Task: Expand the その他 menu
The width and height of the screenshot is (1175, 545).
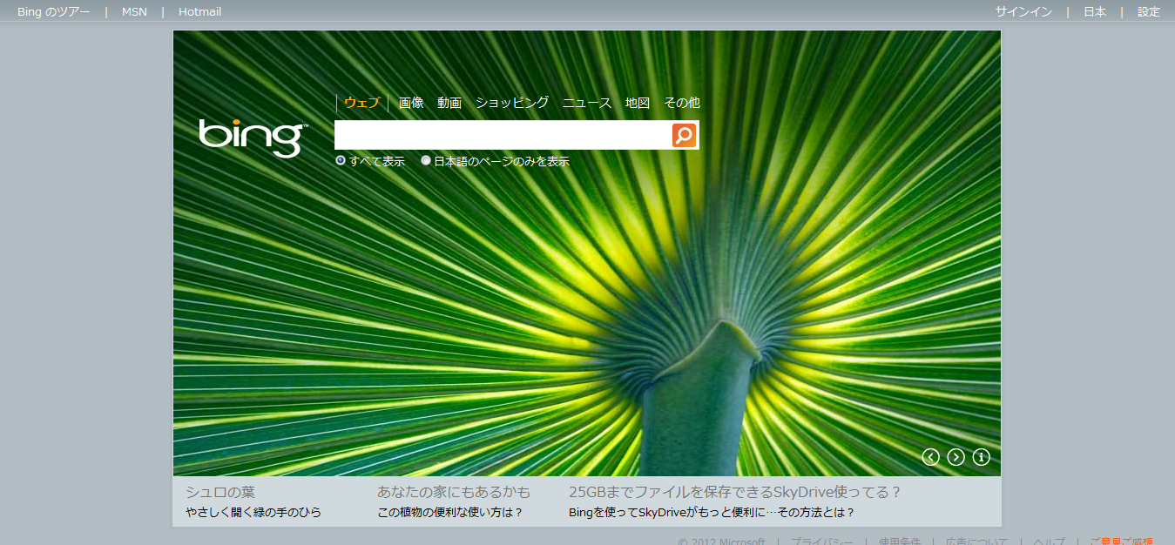Action: 681,103
